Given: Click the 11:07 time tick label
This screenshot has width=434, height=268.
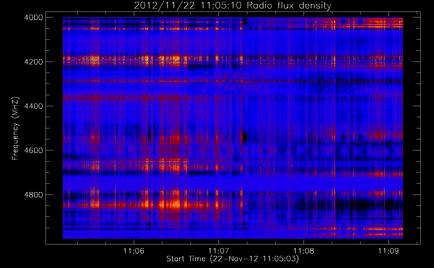Looking at the screenshot, I should (219, 251).
